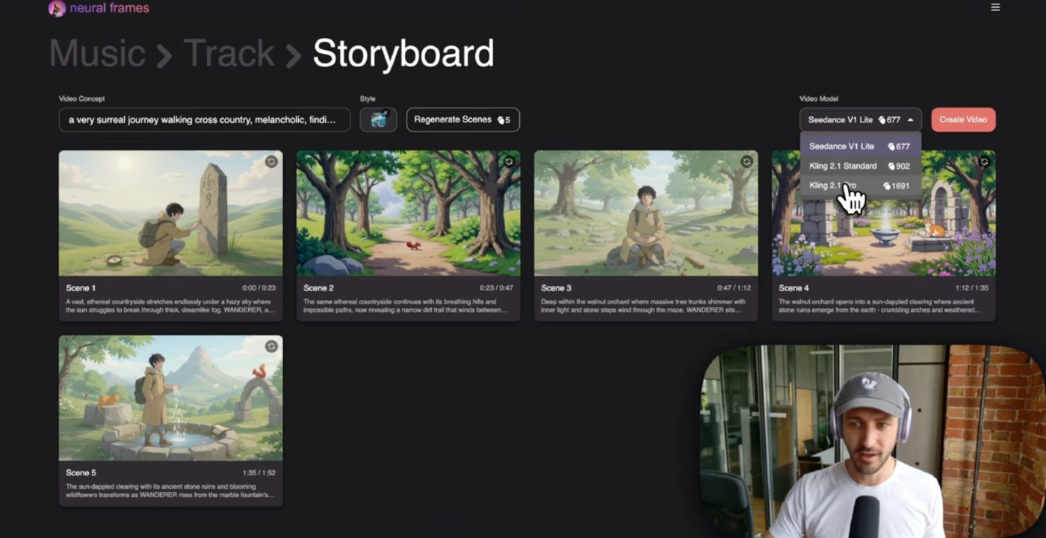1046x538 pixels.
Task: Edit the Video Concept text field
Action: 204,120
